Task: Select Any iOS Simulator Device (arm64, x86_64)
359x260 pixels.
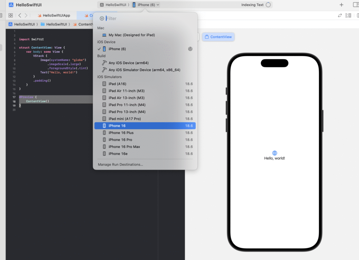Action: click(x=145, y=70)
